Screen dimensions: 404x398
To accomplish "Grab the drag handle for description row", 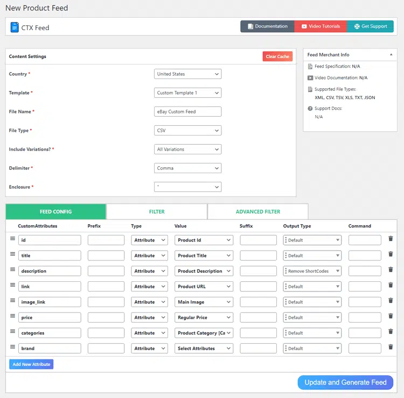I will pos(12,269).
